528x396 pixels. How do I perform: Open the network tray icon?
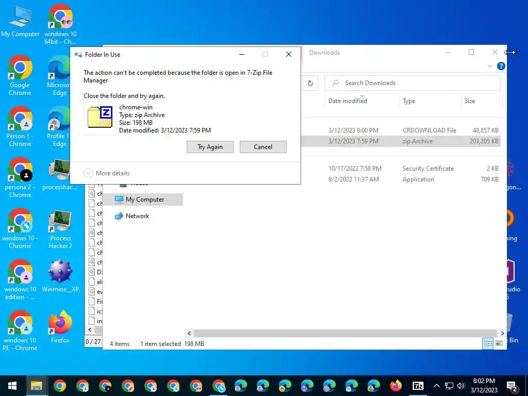pos(449,386)
